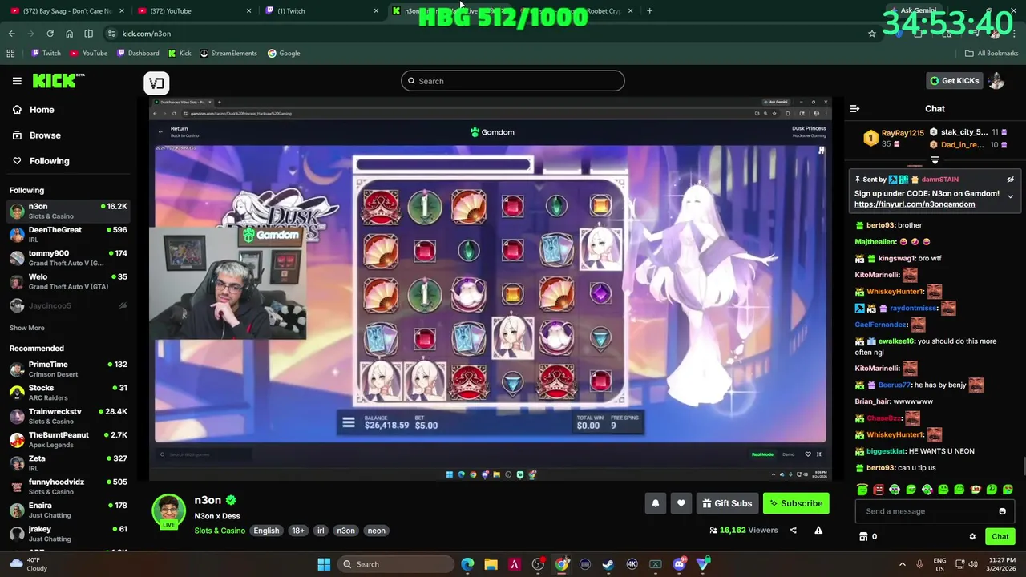Reload the page

(x=50, y=34)
